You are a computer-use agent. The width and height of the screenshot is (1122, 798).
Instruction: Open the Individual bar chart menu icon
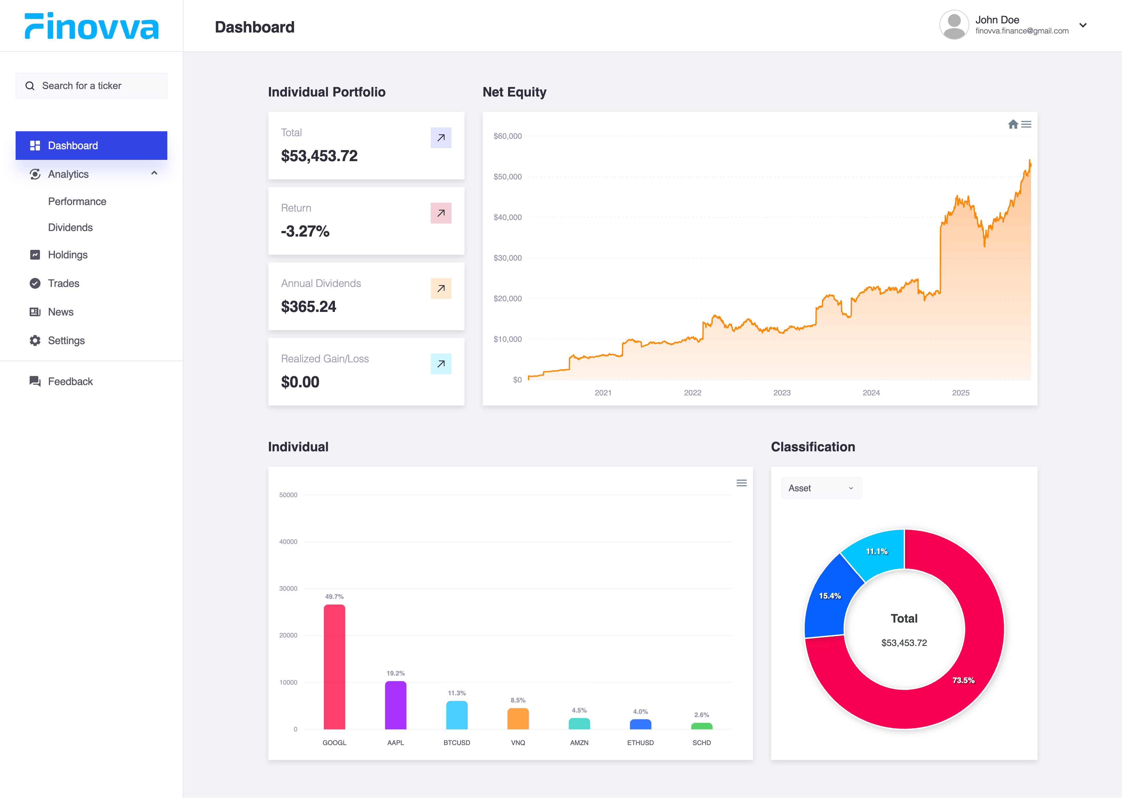pyautogui.click(x=741, y=483)
